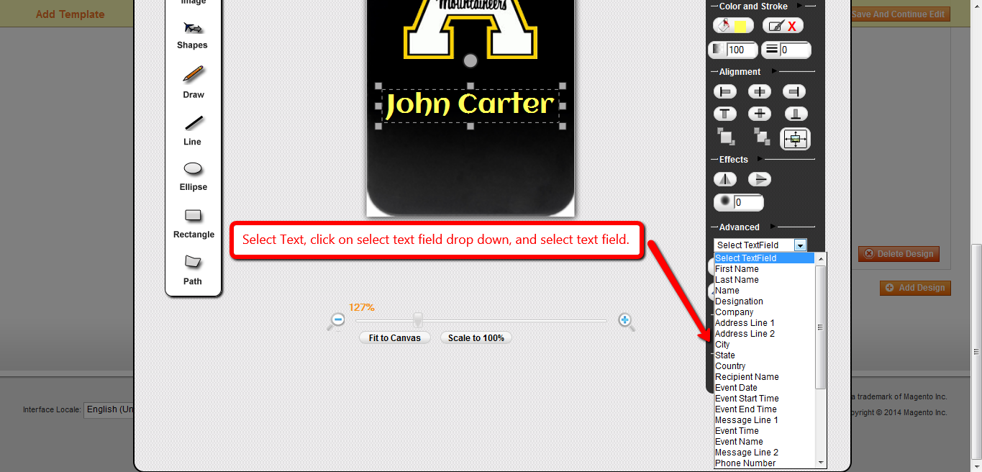982x472 pixels.
Task: Align the object to top edge
Action: pyautogui.click(x=725, y=114)
